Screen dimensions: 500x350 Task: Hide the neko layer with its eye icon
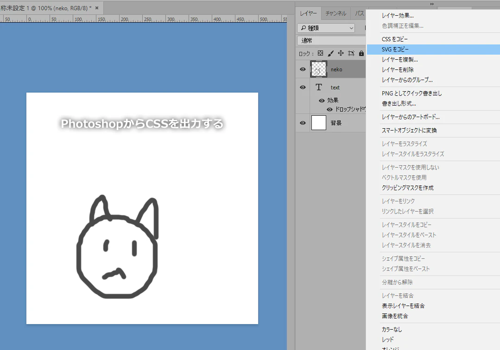[x=303, y=69]
